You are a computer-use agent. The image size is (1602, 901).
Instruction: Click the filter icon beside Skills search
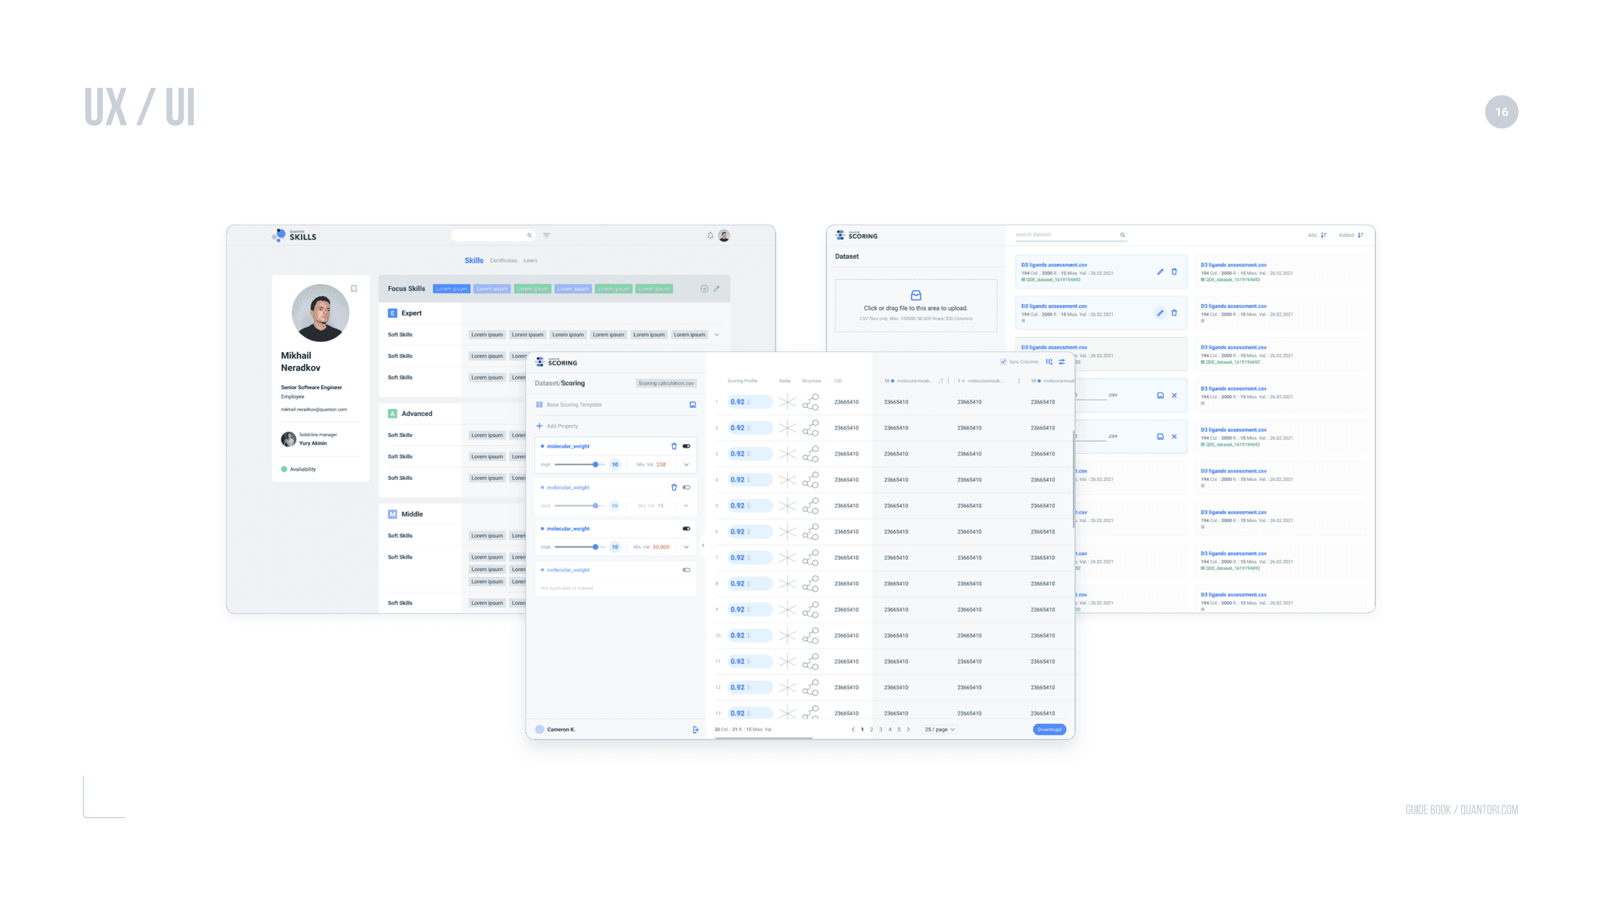[x=546, y=236]
